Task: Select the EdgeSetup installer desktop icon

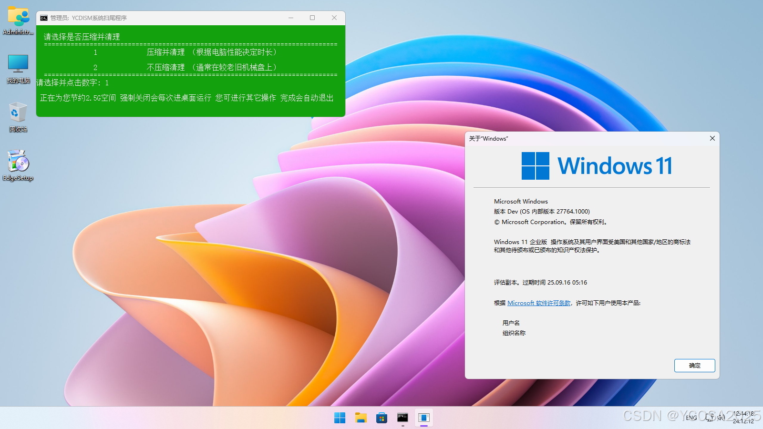Action: point(18,165)
